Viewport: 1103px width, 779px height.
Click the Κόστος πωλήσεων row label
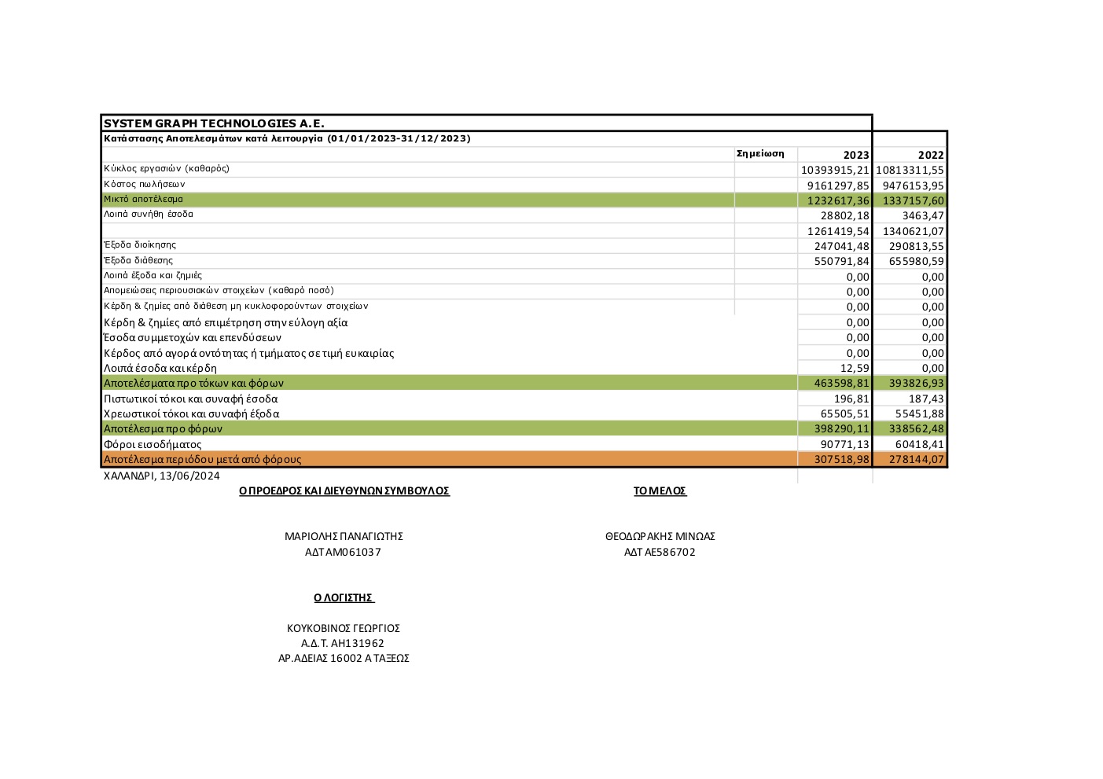point(145,184)
